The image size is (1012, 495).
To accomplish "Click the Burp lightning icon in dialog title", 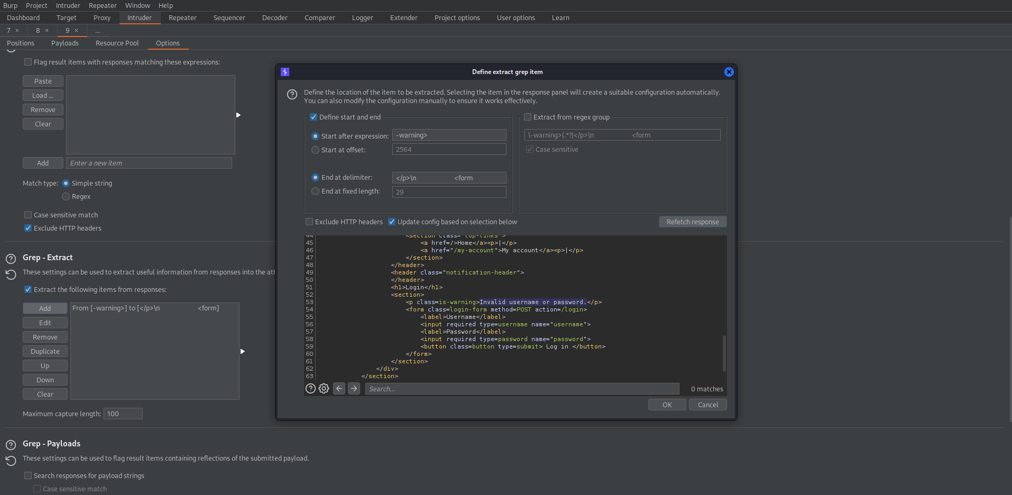I will pyautogui.click(x=285, y=72).
